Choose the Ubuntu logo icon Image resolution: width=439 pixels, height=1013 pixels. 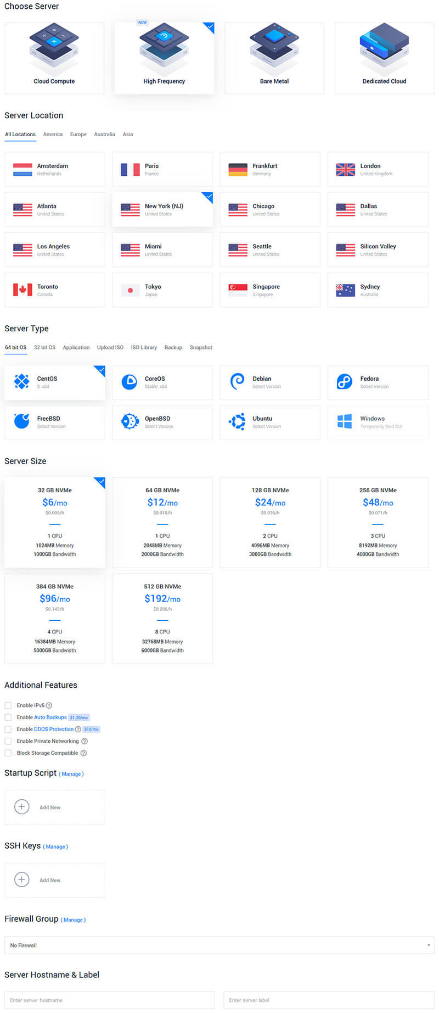pos(237,421)
